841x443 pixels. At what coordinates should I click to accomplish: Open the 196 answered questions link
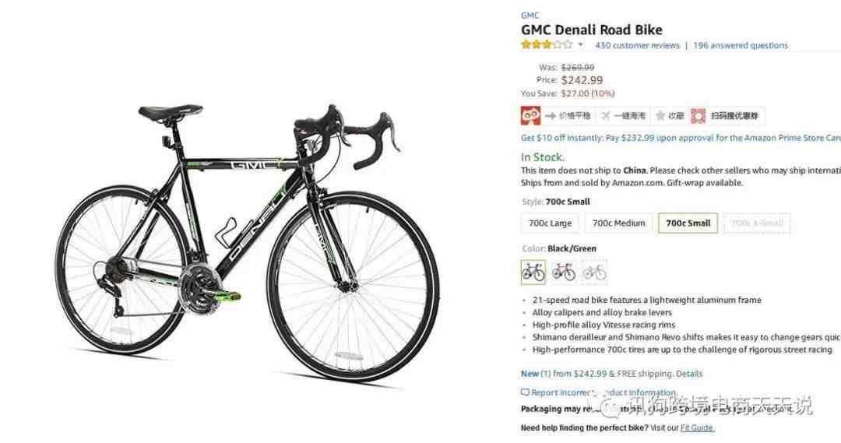click(741, 46)
